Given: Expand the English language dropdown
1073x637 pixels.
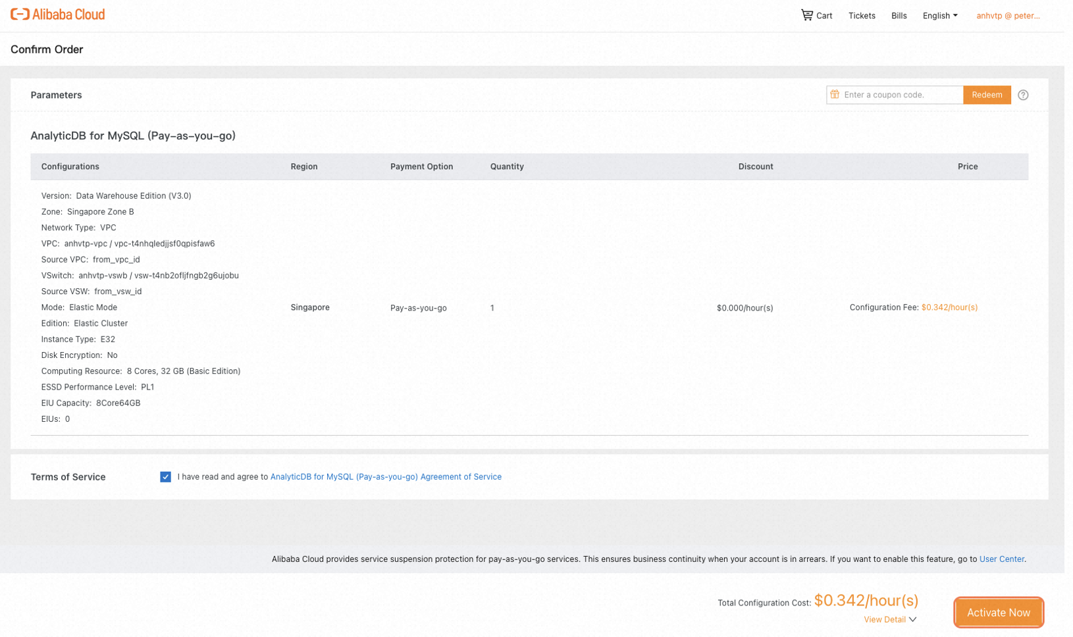Looking at the screenshot, I should coord(940,16).
